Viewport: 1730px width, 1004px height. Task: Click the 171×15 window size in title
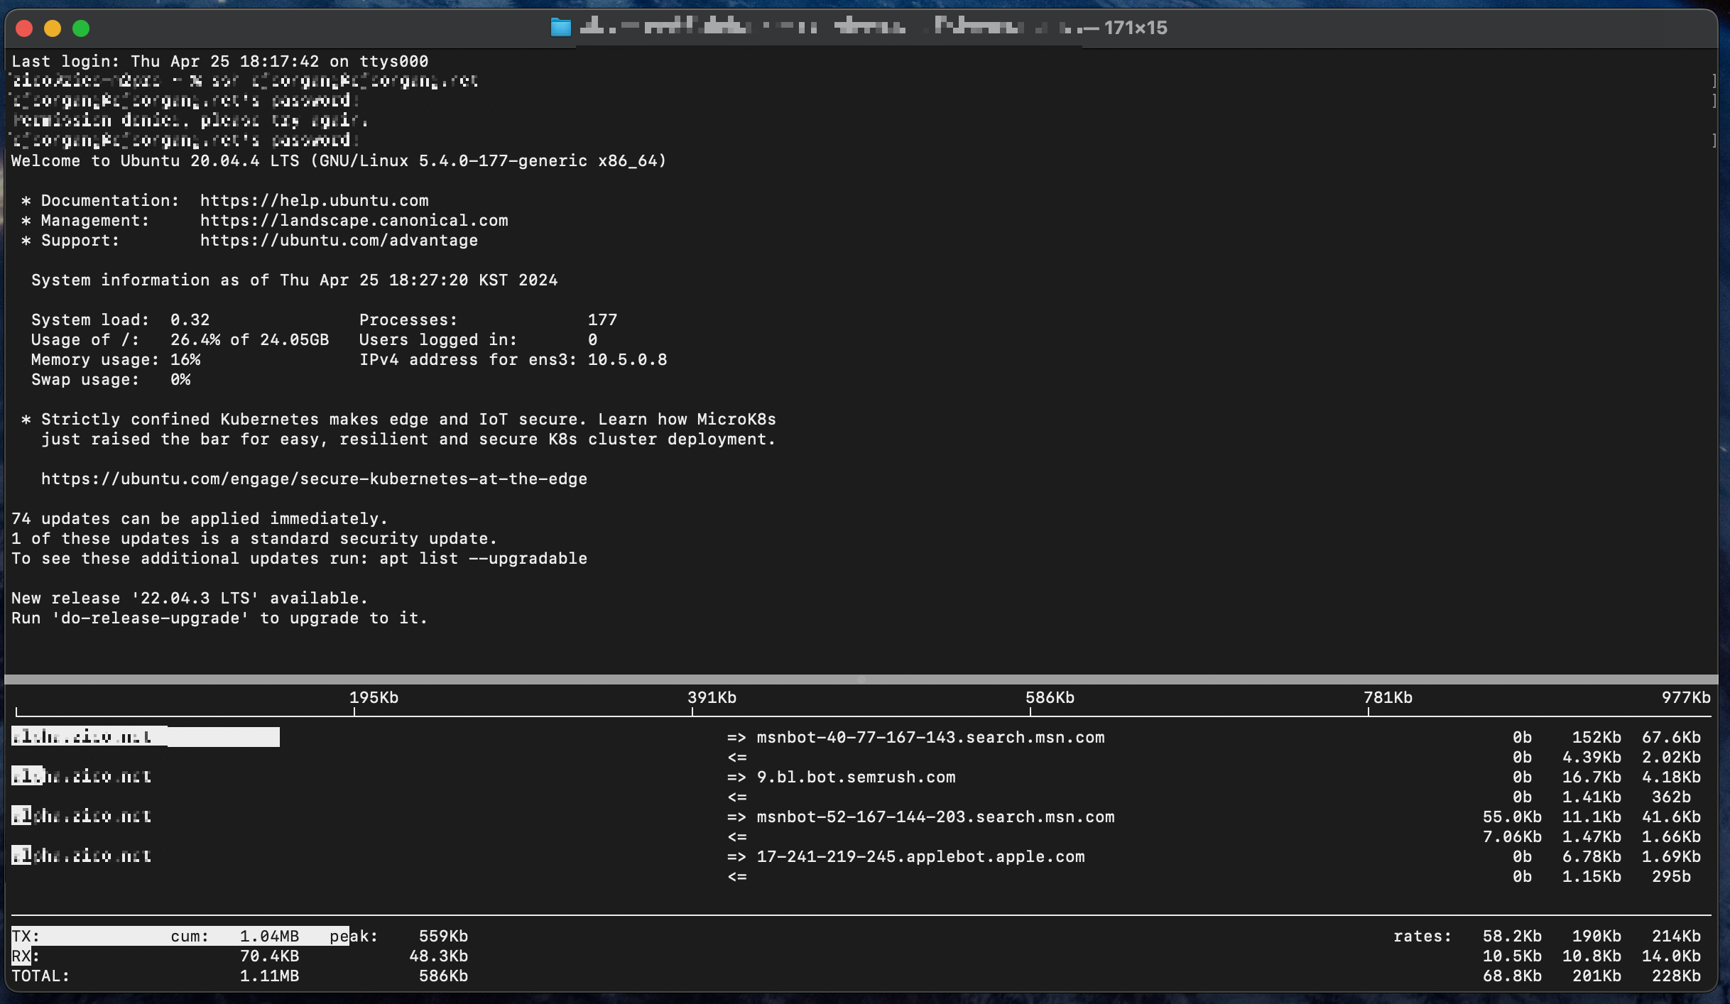click(x=1136, y=28)
